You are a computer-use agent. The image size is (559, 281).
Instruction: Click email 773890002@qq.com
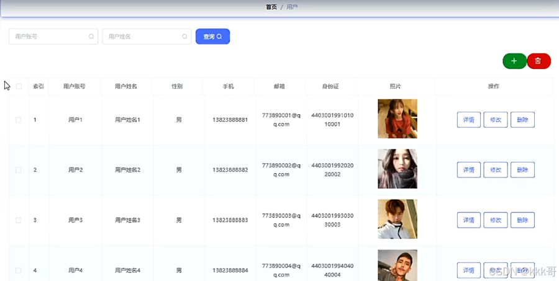coord(281,170)
